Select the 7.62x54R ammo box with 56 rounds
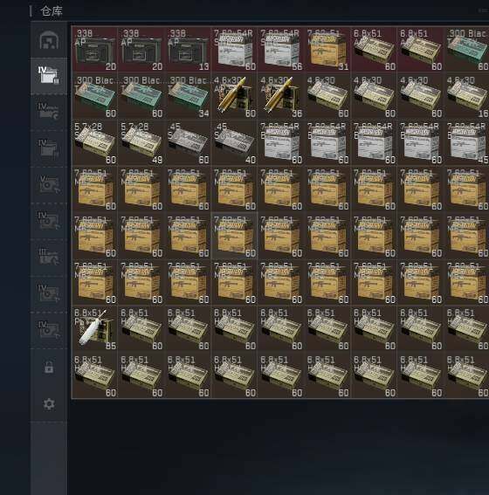 (281, 50)
